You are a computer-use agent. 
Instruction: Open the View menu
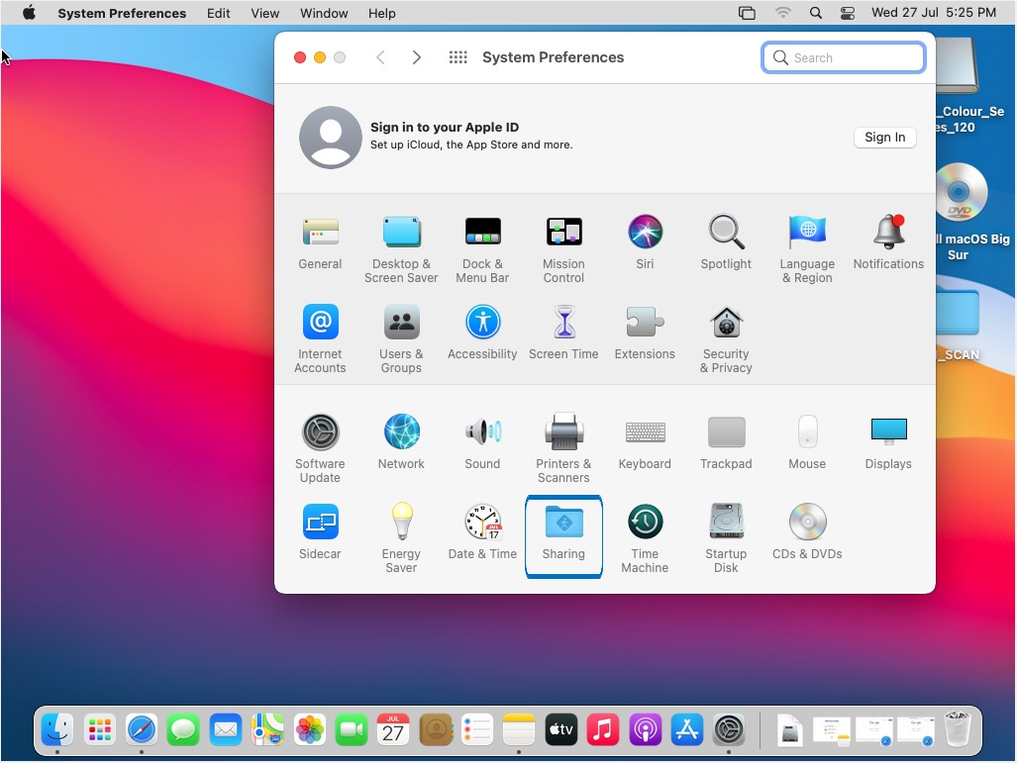264,13
